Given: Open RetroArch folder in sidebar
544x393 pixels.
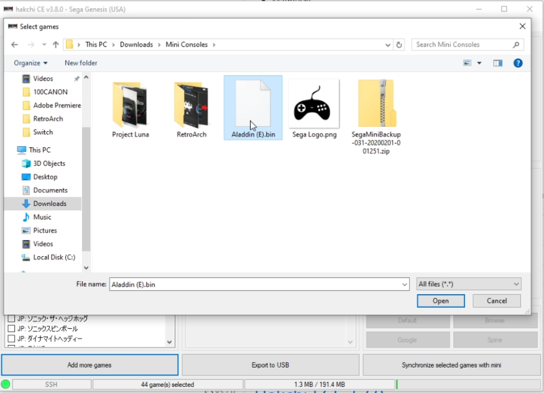Looking at the screenshot, I should click(48, 119).
